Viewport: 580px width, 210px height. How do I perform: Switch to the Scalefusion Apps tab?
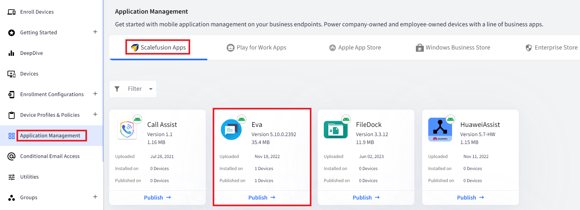pos(158,48)
